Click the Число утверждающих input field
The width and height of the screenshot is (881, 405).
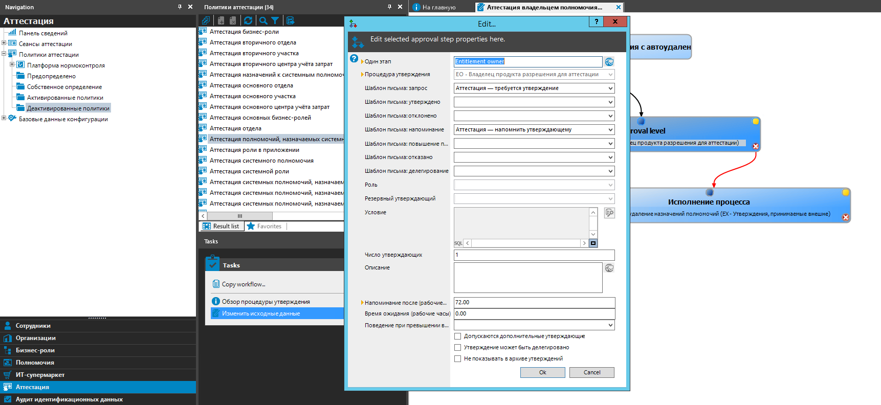point(534,255)
